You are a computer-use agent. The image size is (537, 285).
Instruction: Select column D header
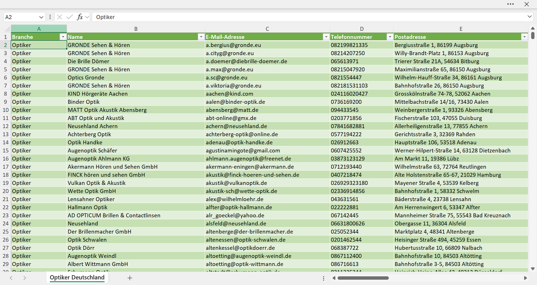pyautogui.click(x=362, y=29)
